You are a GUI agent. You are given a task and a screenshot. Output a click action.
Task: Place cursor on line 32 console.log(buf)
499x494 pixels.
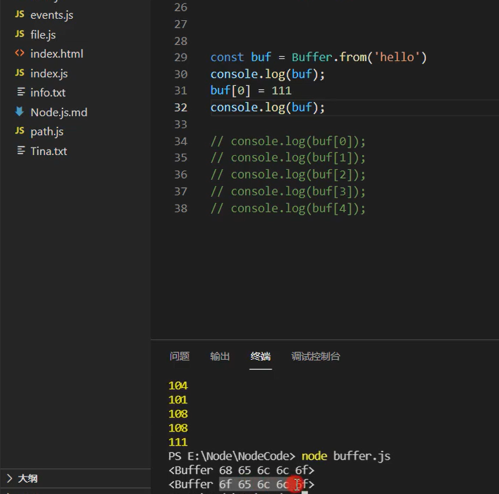268,107
